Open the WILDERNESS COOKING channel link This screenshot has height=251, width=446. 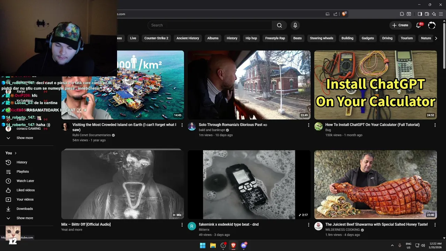pos(343,230)
